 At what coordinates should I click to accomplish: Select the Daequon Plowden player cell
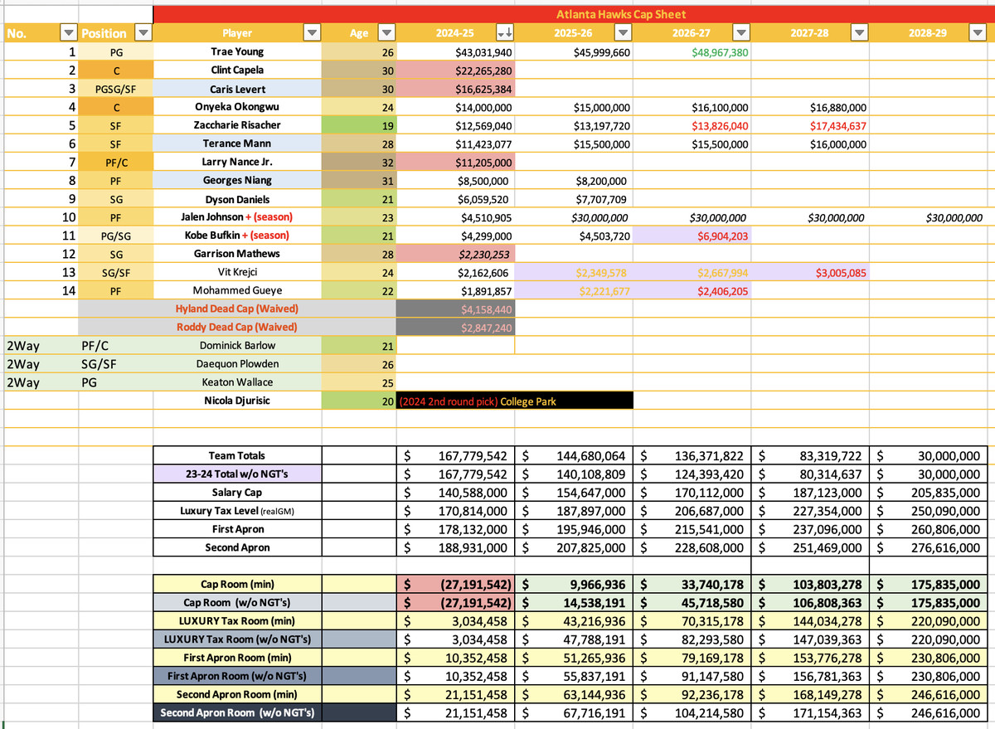pyautogui.click(x=237, y=364)
